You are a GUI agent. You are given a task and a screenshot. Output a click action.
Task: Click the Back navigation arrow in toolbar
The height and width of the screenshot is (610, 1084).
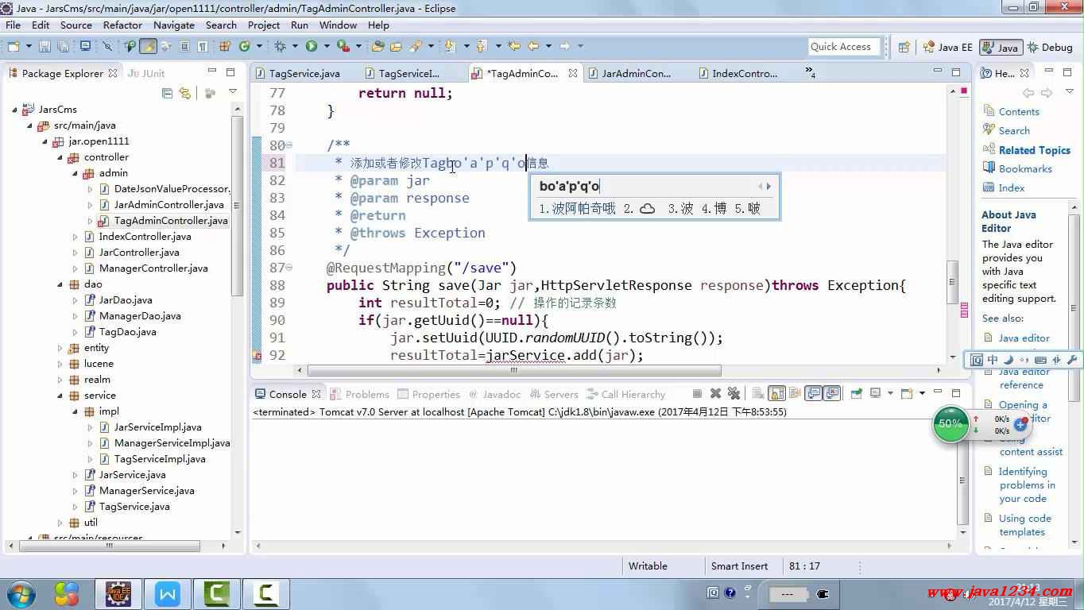tap(533, 47)
